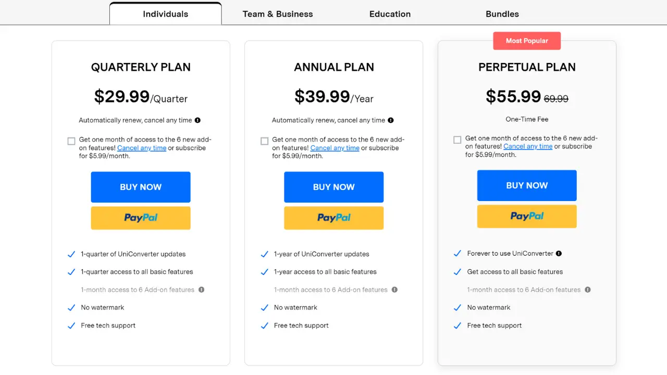Click info icon on Quarterly Add-on features row
Viewport: 667px width, 375px height.
[x=202, y=290]
